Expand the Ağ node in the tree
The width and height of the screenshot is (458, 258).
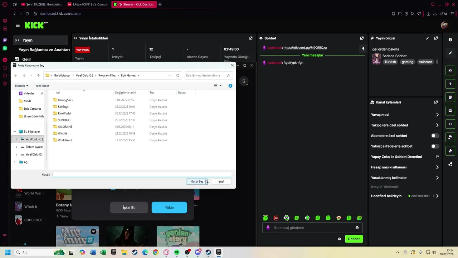[x=15, y=162]
